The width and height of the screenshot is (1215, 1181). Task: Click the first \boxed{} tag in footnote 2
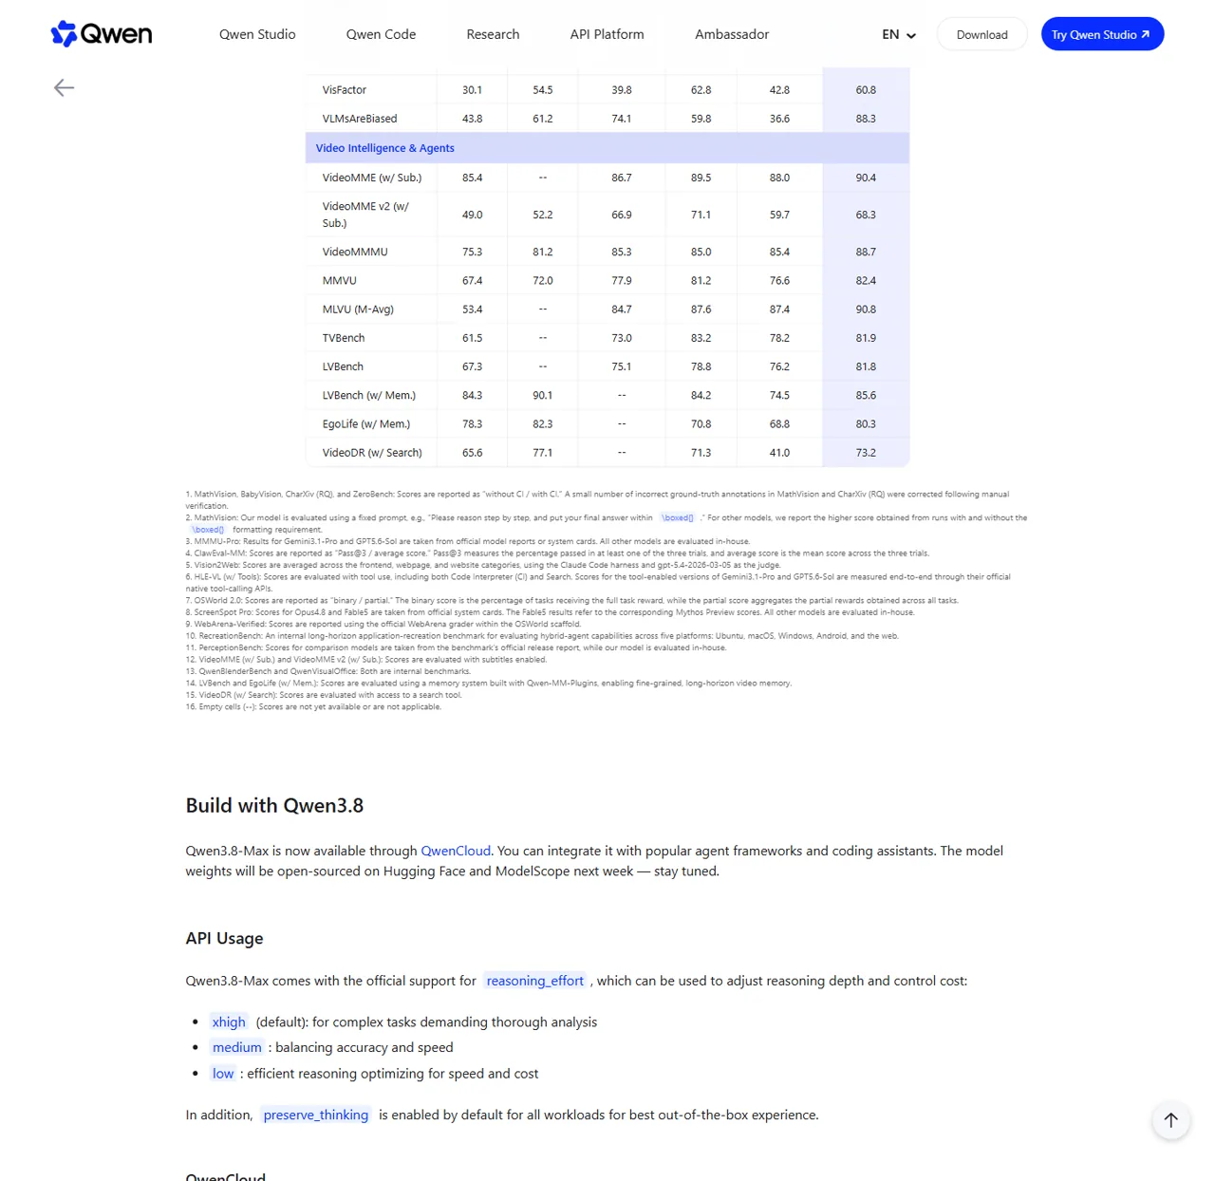click(678, 517)
